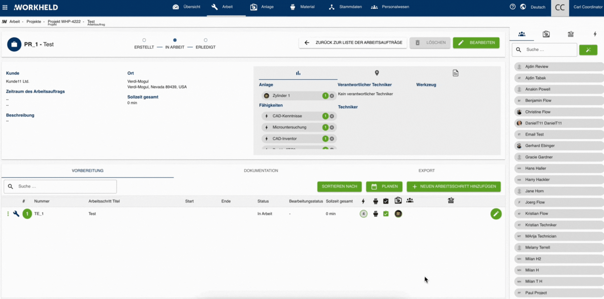This screenshot has height=299, width=604.
Task: Set status to ERLEDIGT
Action: click(x=206, y=40)
